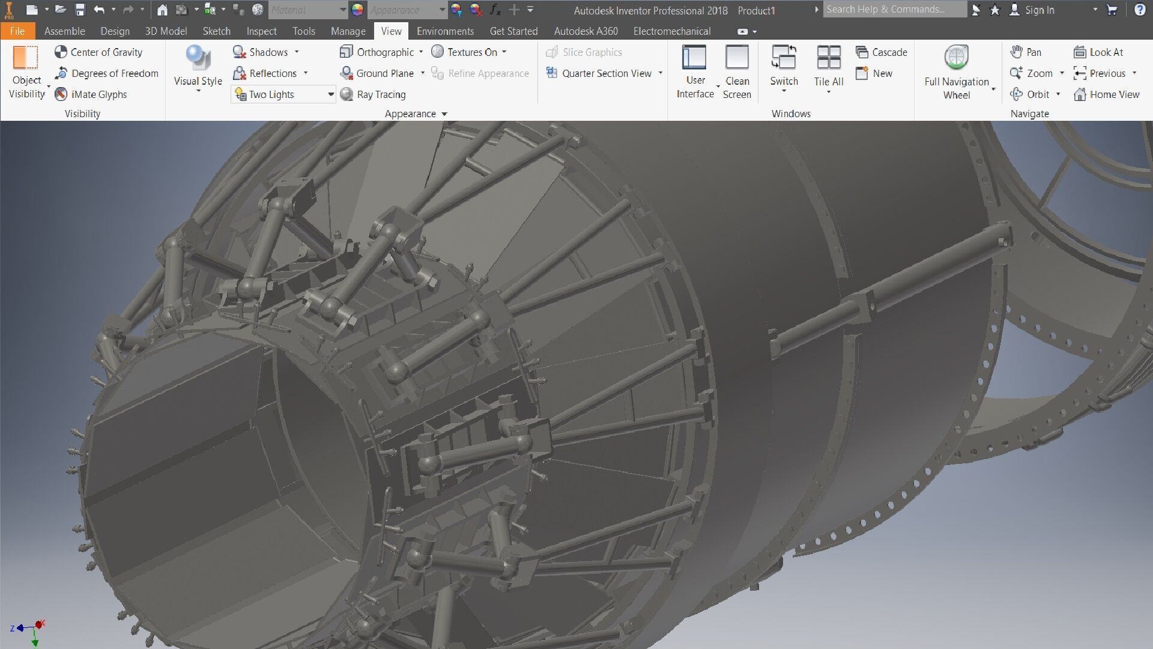The image size is (1153, 649).
Task: Click the Favorites star icon
Action: coord(995,10)
